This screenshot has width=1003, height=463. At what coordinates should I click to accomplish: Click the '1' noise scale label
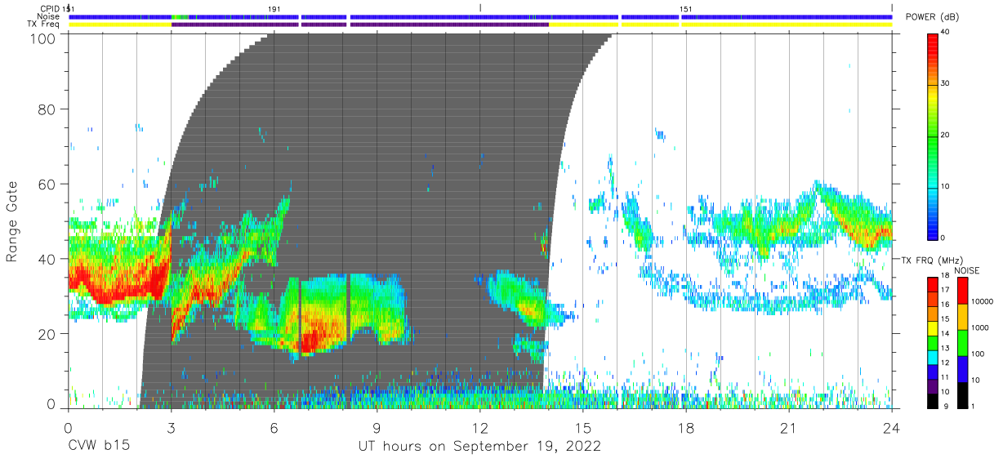point(974,406)
